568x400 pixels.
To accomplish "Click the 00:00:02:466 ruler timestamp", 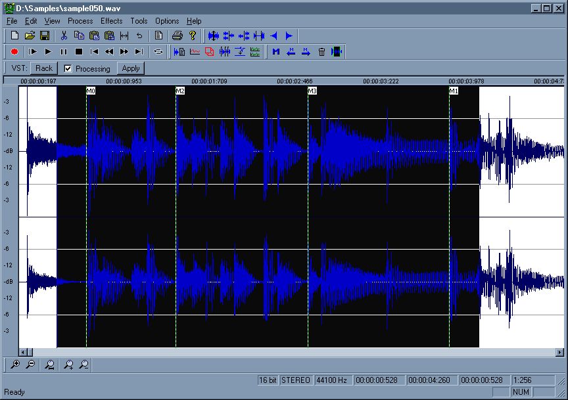I will (295, 81).
